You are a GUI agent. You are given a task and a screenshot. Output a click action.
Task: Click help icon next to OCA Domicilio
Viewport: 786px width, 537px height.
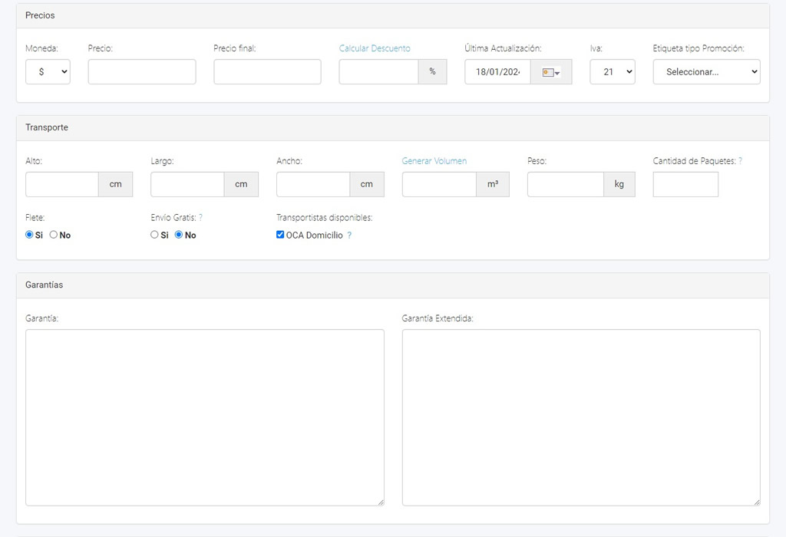click(x=349, y=236)
